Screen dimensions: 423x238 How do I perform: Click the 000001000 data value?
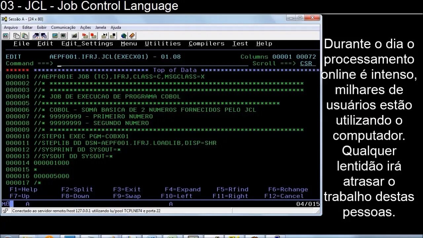point(51,163)
